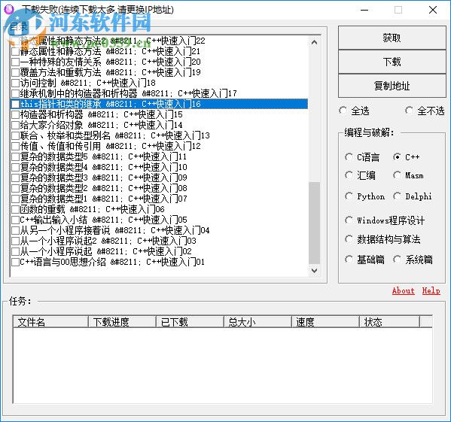Check 从一个小程序说起2 C++快速入门03

tap(15, 241)
